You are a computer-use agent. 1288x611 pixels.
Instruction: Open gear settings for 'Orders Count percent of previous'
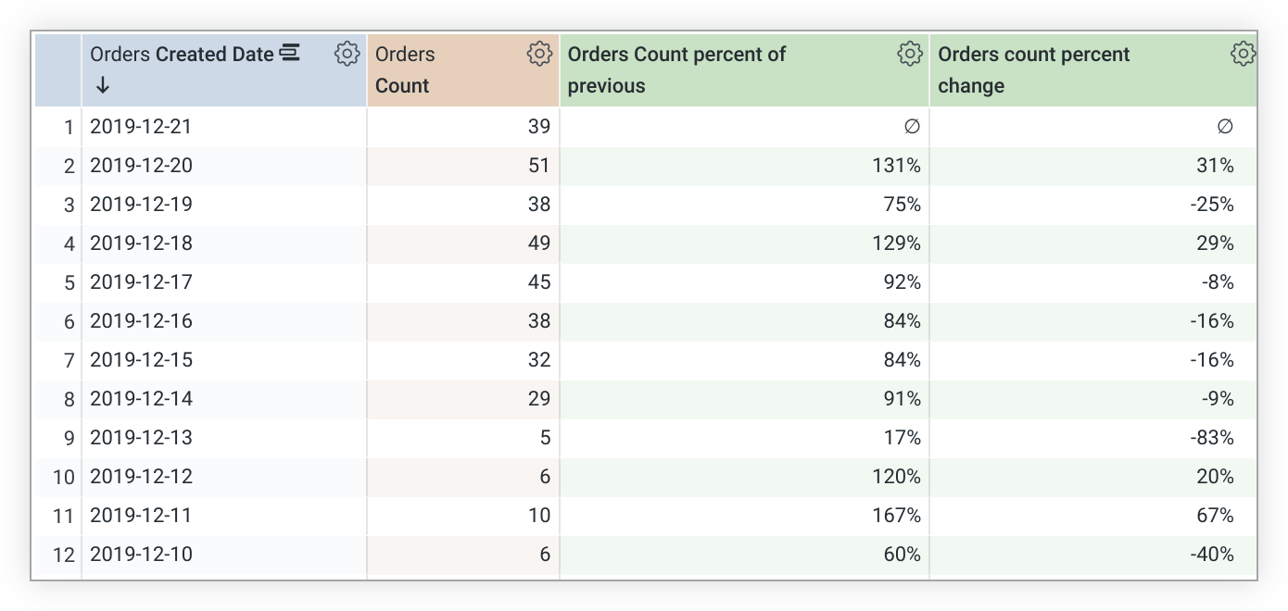click(910, 54)
